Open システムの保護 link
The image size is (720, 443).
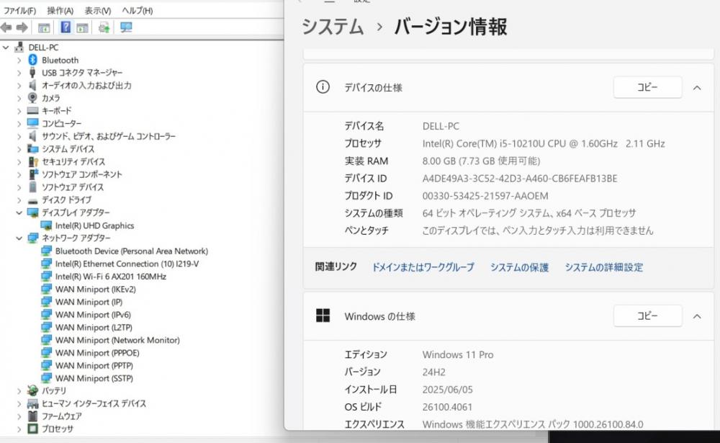(x=519, y=267)
